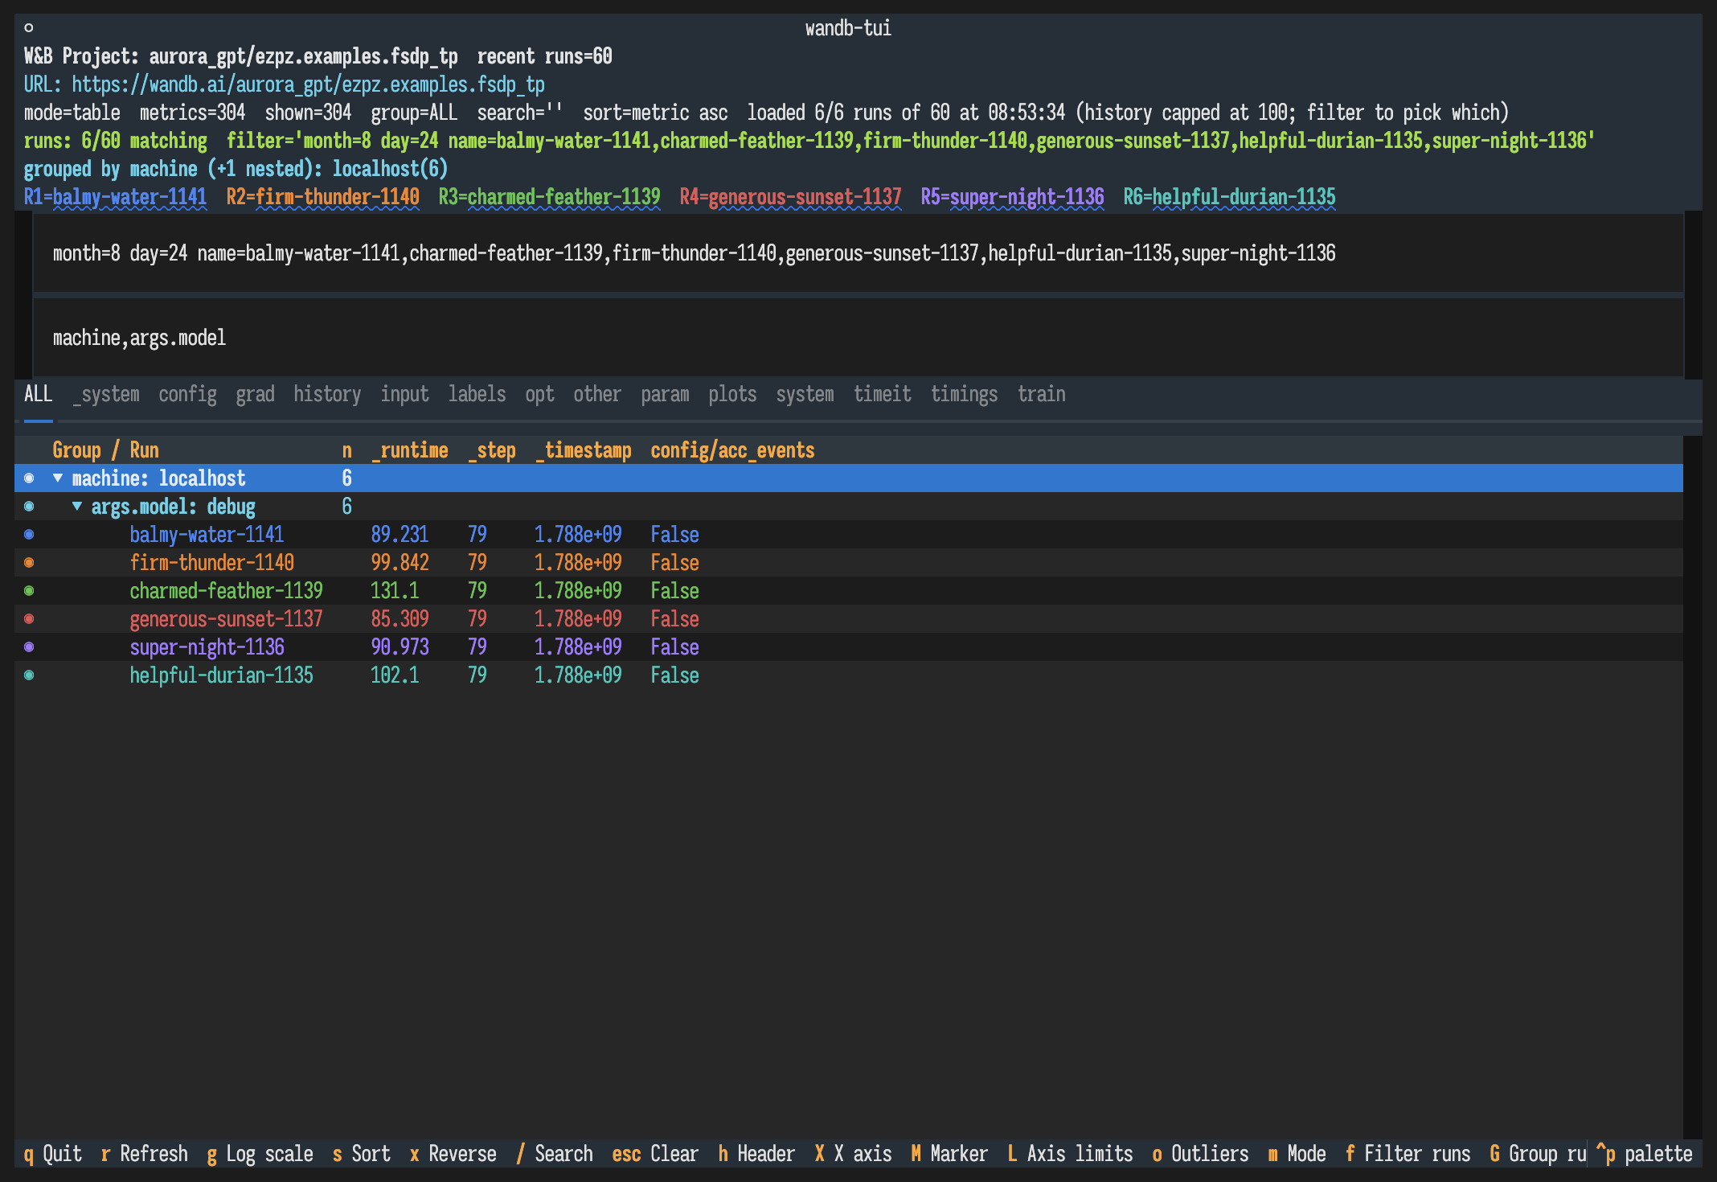Click the m Mode footer button
Image resolution: width=1717 pixels, height=1182 pixels.
click(x=1297, y=1154)
